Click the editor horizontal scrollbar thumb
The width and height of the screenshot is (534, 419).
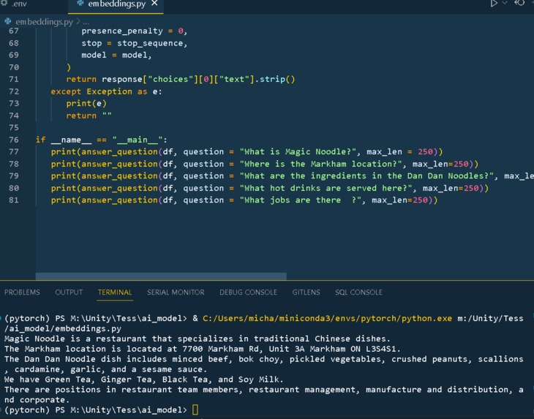161,276
